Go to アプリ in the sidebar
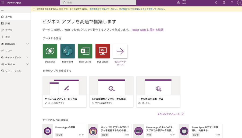 pyautogui.click(x=9, y=30)
